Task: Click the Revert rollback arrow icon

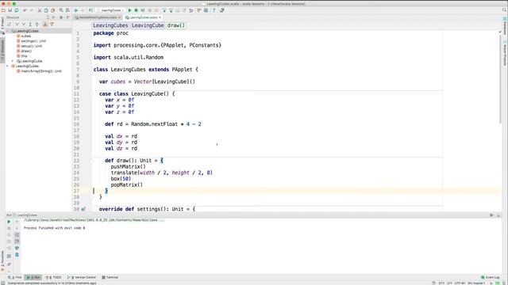Action: [191, 10]
